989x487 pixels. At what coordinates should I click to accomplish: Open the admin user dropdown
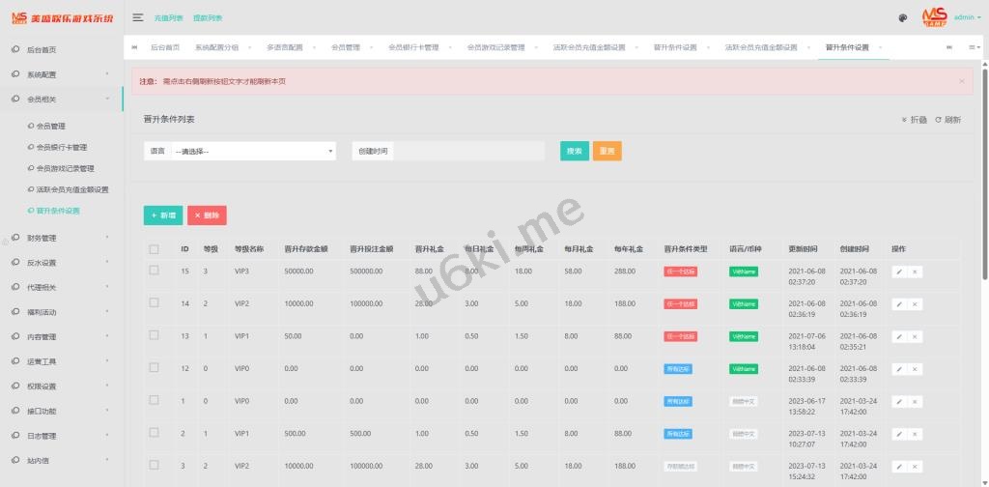(967, 17)
